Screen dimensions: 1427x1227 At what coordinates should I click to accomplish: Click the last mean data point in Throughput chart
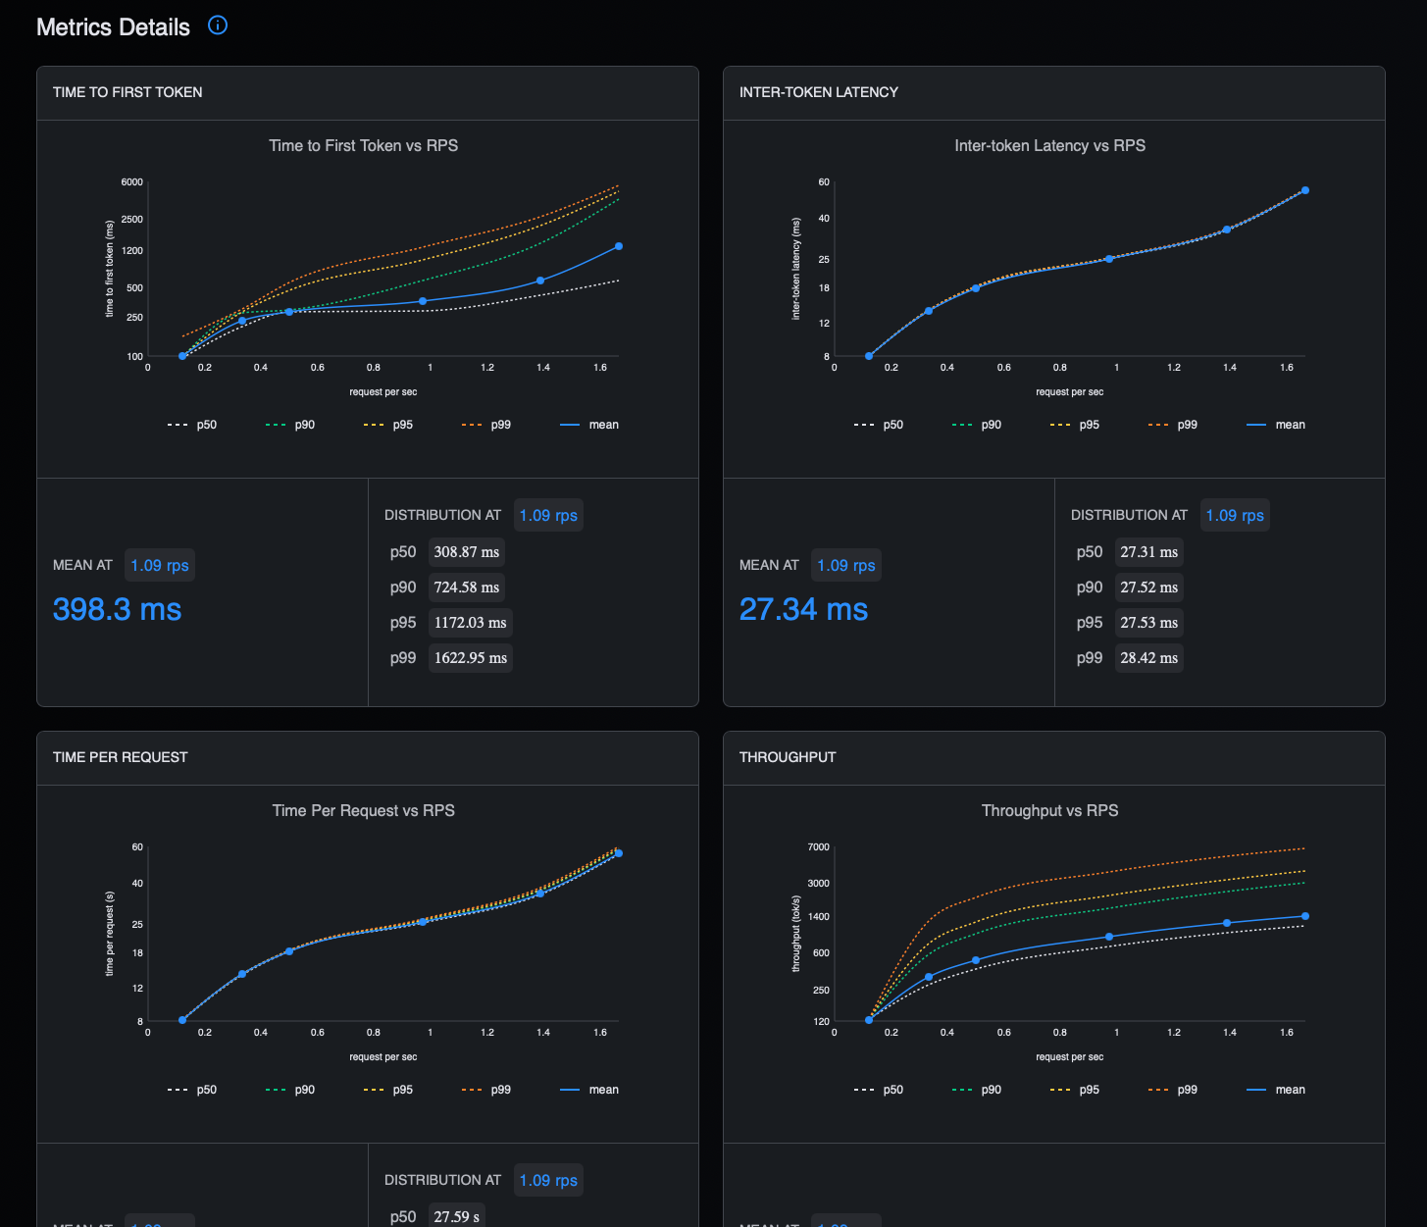coord(1305,916)
